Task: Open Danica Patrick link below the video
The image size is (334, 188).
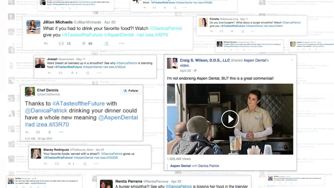Action: 209,166
